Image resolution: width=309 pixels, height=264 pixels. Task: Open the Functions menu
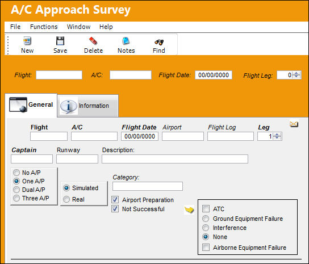pos(44,27)
